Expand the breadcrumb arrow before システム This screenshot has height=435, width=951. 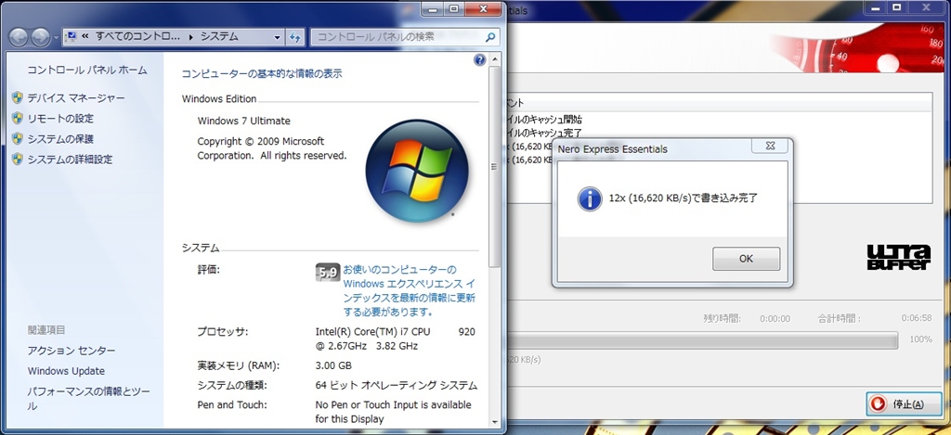pos(191,37)
